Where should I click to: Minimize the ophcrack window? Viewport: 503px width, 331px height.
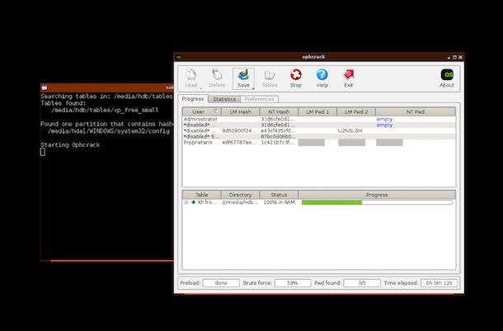449,57
